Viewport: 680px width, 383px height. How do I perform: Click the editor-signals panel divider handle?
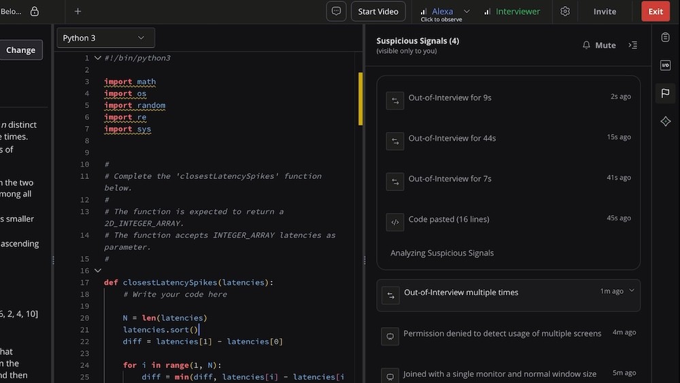coord(364,261)
